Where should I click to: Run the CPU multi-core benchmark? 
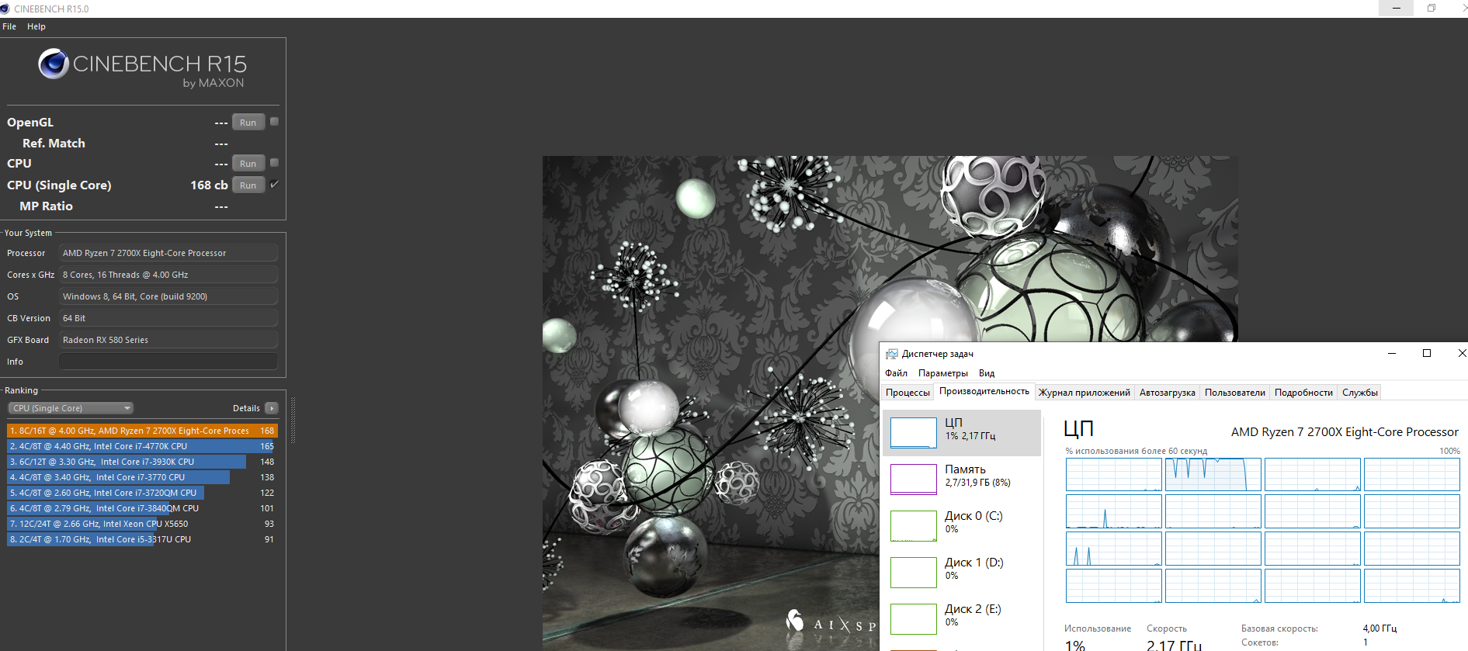pyautogui.click(x=248, y=164)
